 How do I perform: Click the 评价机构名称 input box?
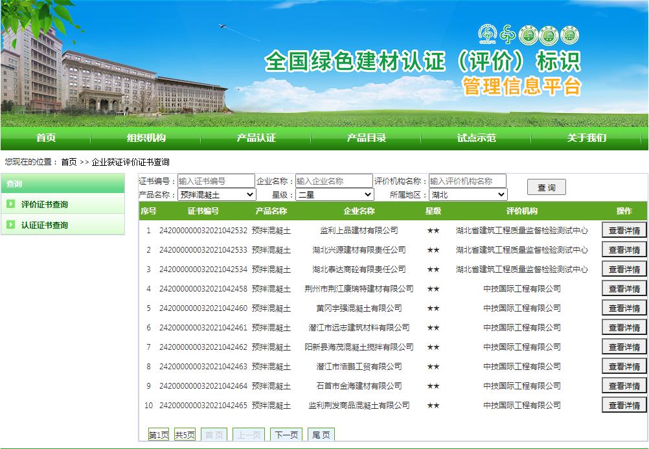click(x=467, y=181)
